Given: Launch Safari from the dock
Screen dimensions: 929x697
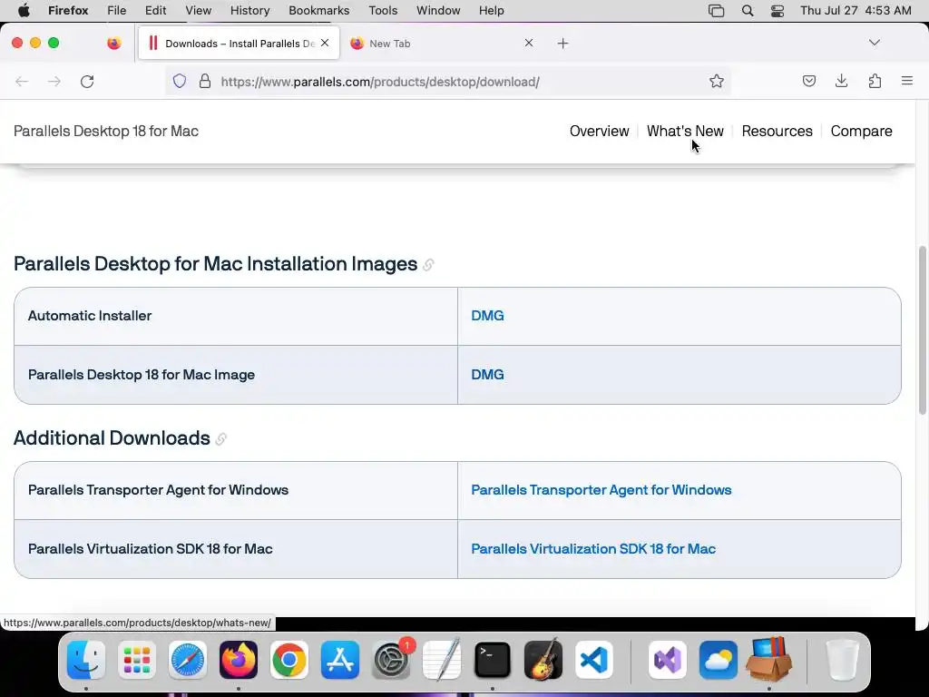Looking at the screenshot, I should coord(188,660).
